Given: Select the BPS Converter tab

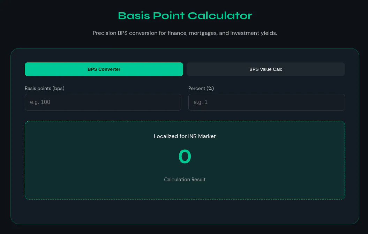Looking at the screenshot, I should pyautogui.click(x=104, y=69).
